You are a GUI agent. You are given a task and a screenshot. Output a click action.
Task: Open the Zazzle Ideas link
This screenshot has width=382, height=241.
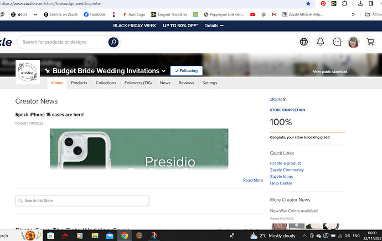click(281, 176)
